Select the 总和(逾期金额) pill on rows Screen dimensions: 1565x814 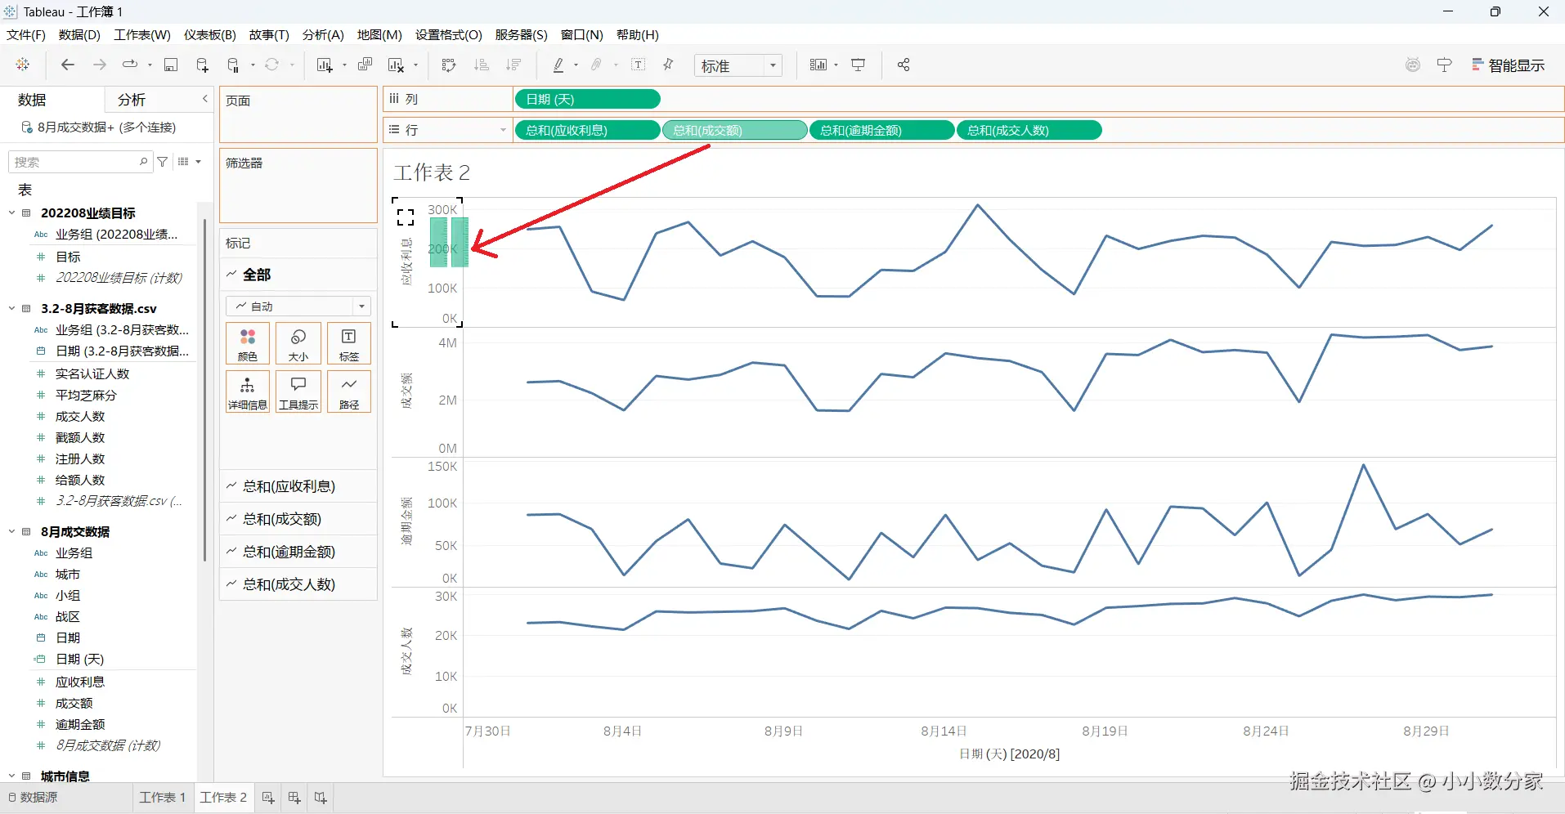881,130
